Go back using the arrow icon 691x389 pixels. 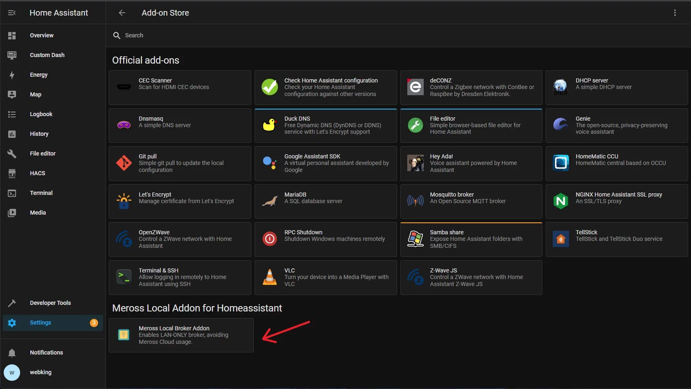(122, 13)
